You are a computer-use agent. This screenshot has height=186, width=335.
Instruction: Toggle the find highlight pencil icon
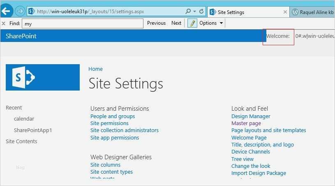(x=192, y=23)
